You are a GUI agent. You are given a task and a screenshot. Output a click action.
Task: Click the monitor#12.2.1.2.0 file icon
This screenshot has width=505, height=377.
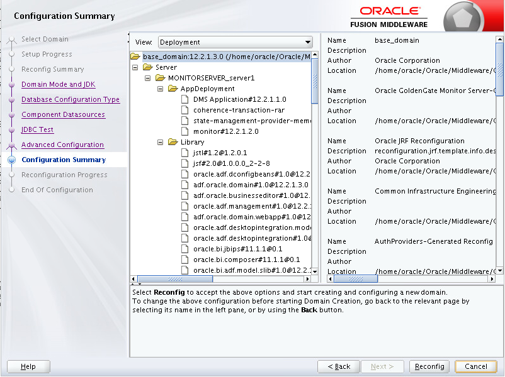click(x=185, y=131)
